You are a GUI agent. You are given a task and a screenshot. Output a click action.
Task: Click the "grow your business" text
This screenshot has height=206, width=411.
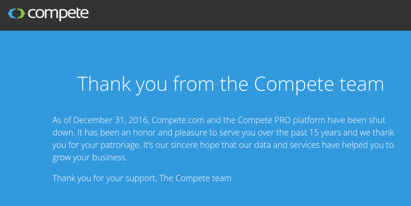90,158
